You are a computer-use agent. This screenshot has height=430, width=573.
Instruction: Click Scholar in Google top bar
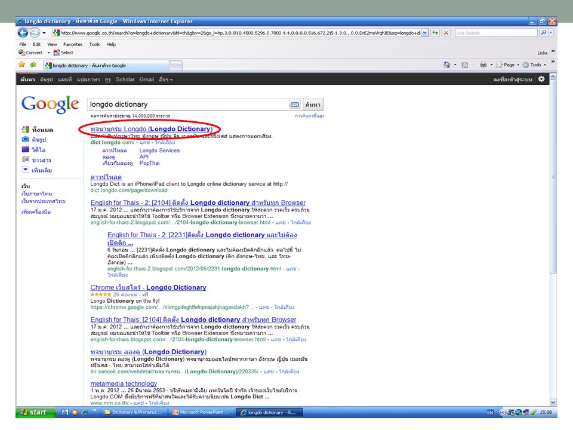[125, 79]
